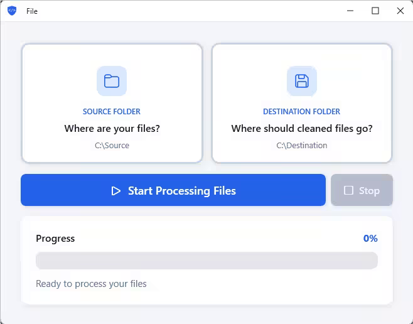
Task: Click "Where are your files?" prompt
Action: click(x=112, y=129)
